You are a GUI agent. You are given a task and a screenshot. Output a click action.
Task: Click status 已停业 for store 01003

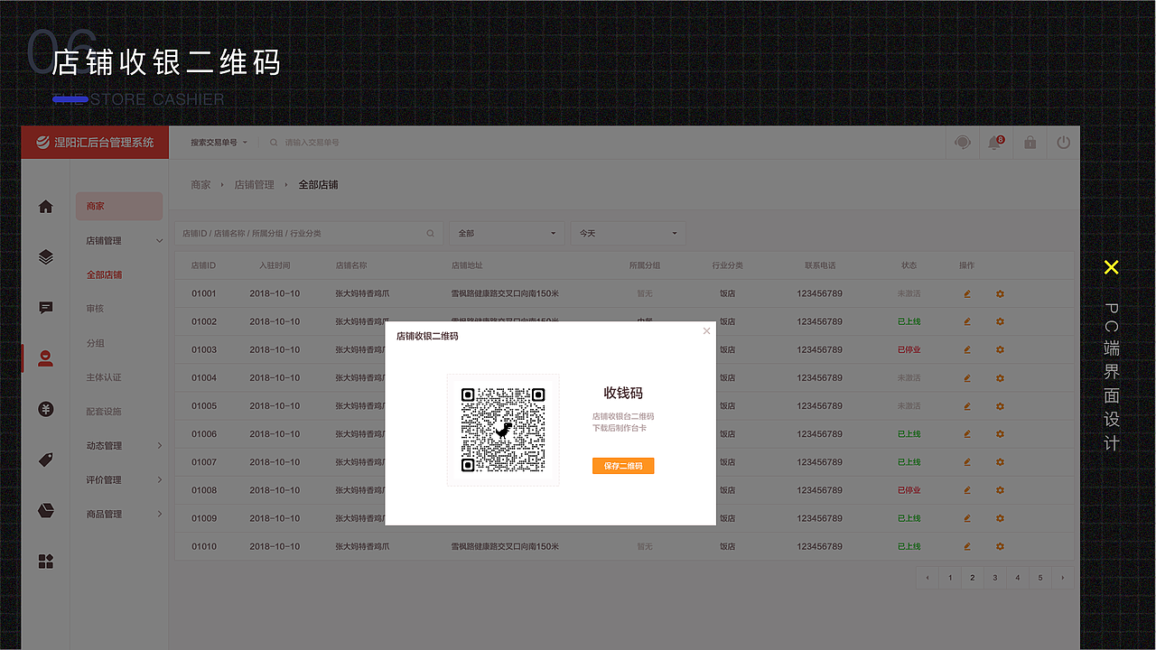click(909, 349)
